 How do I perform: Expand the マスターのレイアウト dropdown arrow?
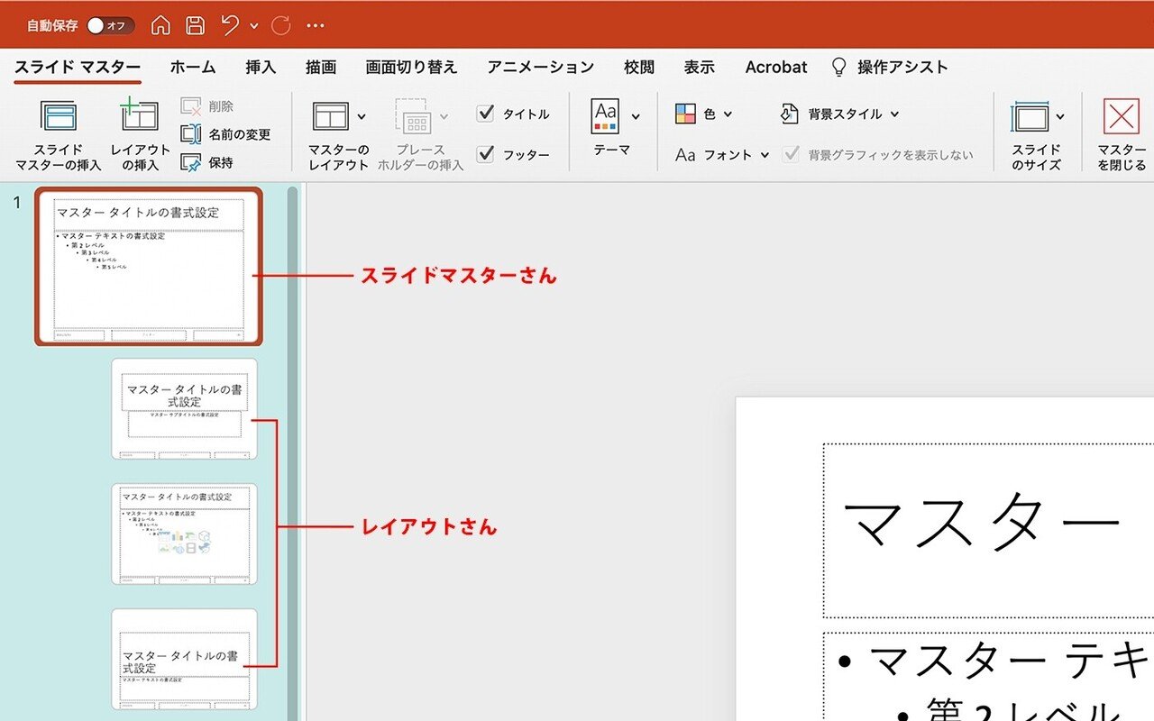tap(362, 116)
